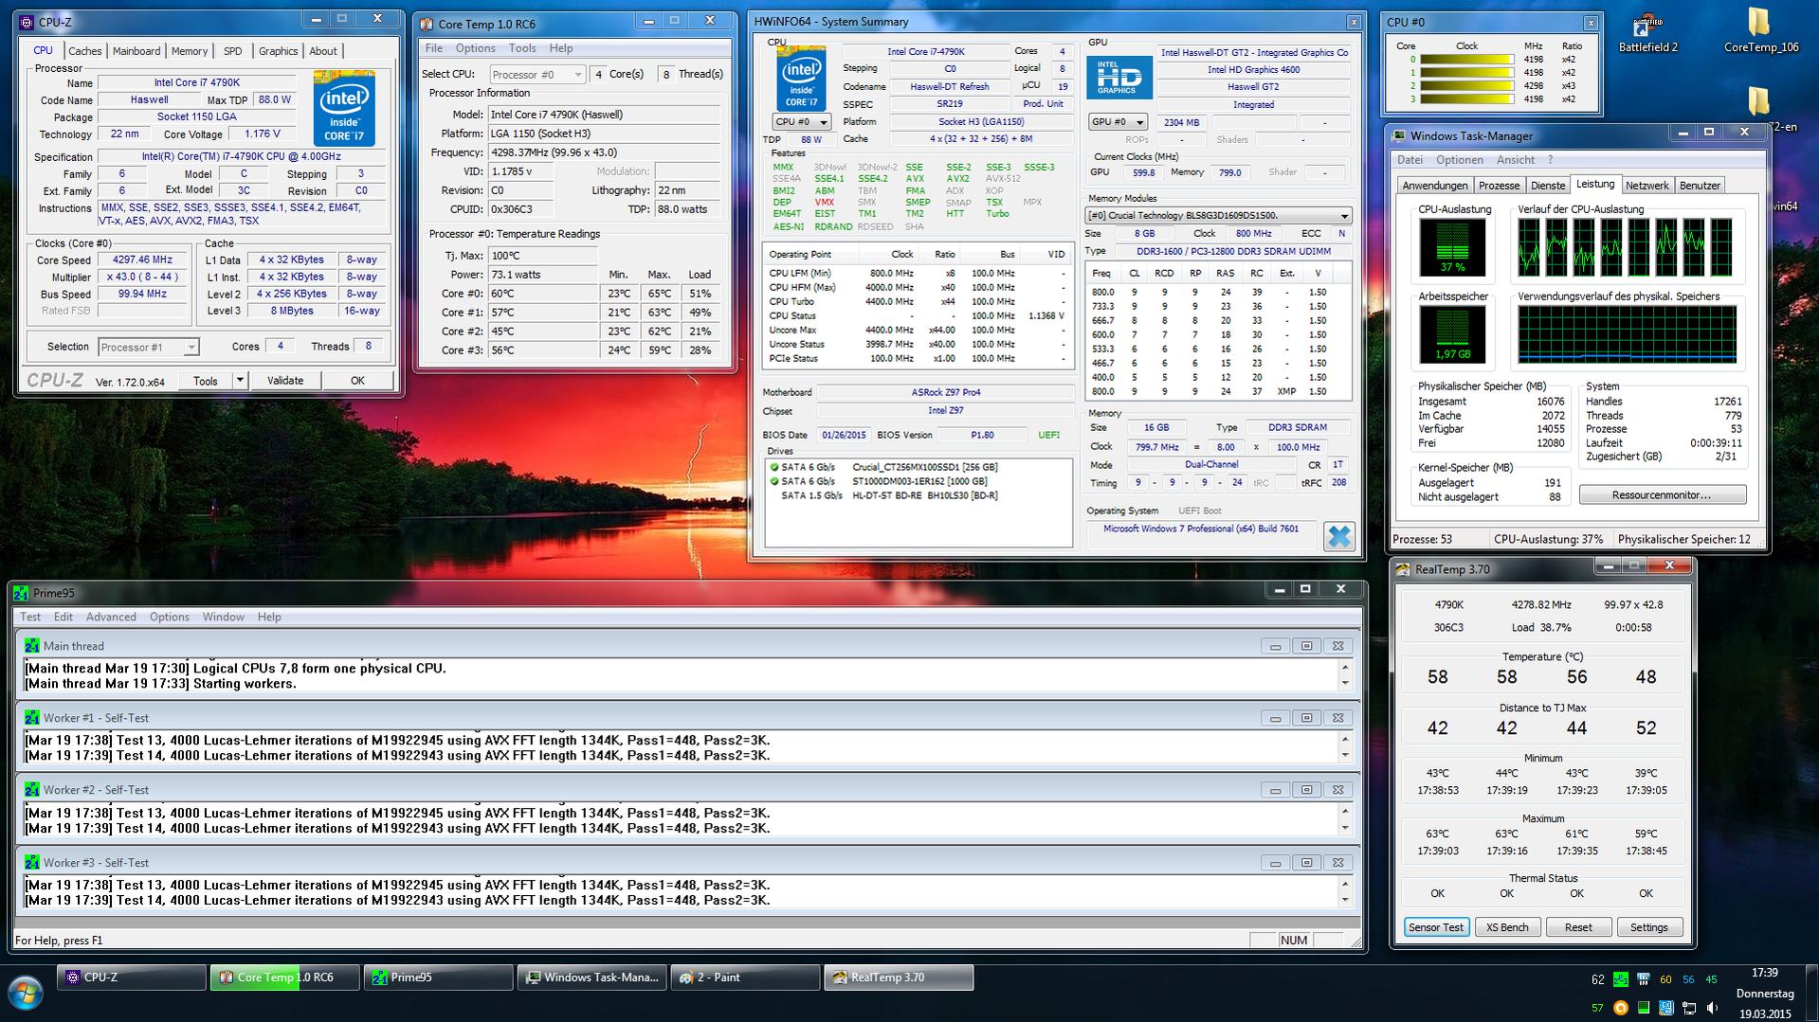Screen dimensions: 1819x1022
Task: Click the XS Bench button in RealTemp
Action: [x=1507, y=927]
